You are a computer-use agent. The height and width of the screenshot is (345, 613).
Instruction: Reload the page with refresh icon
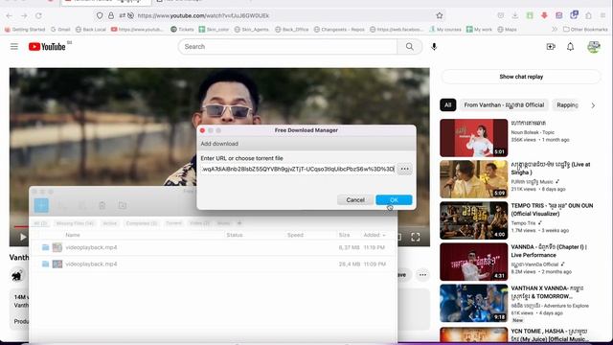tap(38, 15)
